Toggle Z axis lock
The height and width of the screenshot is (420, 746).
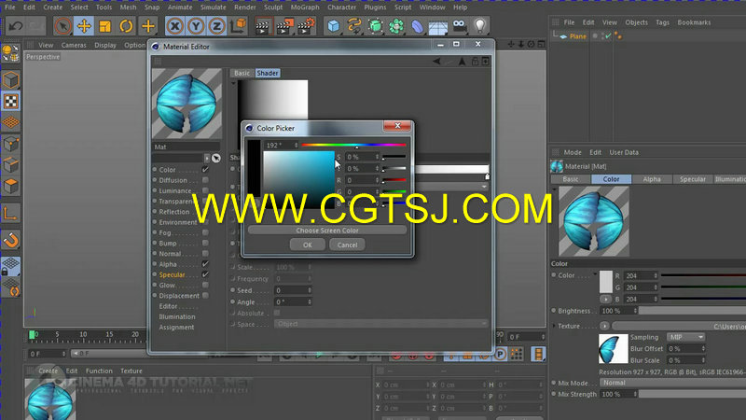point(216,26)
